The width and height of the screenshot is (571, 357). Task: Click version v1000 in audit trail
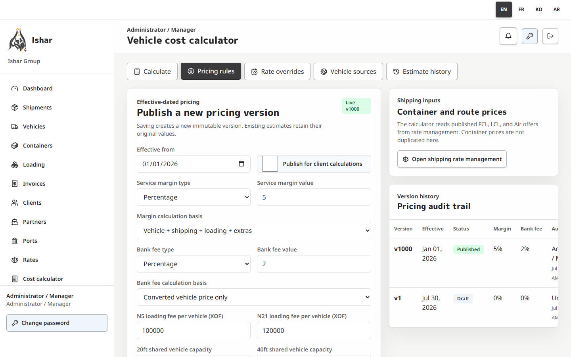pyautogui.click(x=403, y=249)
